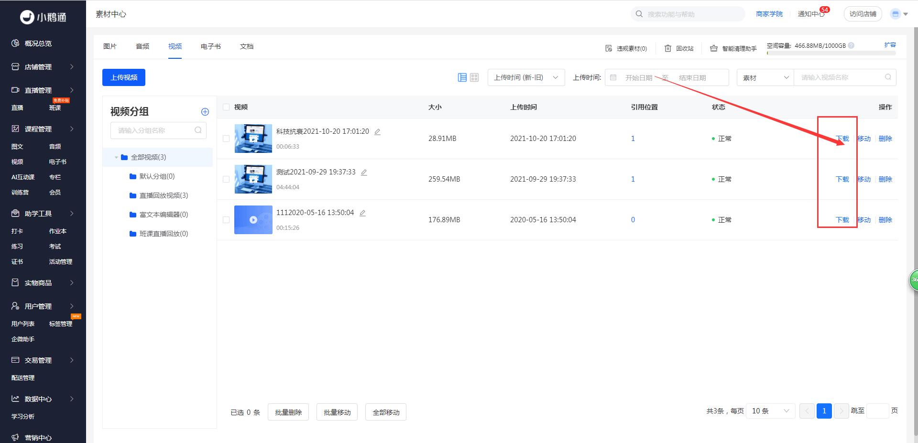Switch to the 音频 tab

point(142,46)
